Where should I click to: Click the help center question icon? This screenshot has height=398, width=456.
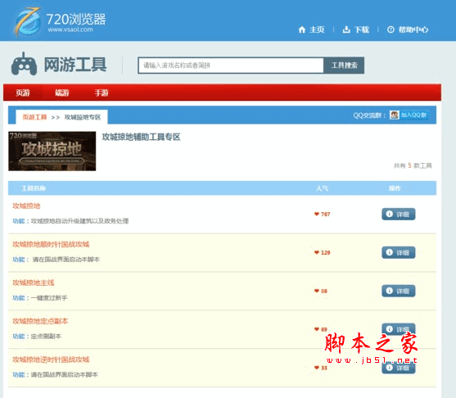point(391,29)
